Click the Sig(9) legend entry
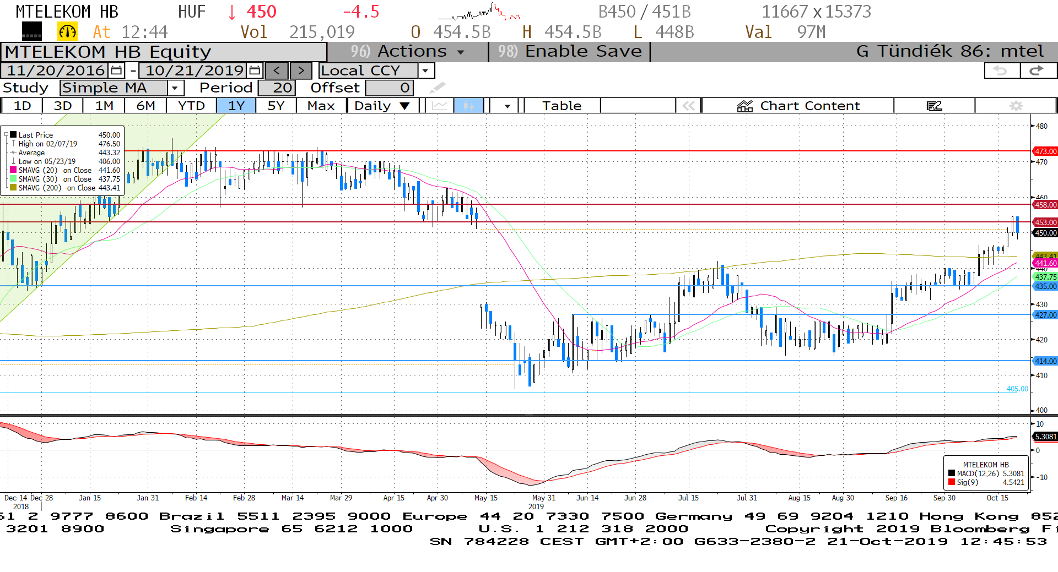This screenshot has width=1058, height=572. coord(986,482)
